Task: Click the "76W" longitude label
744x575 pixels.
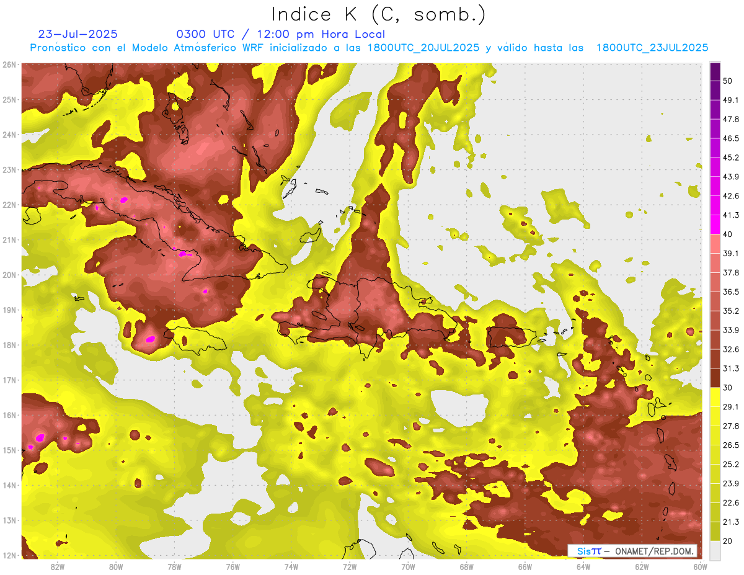Action: [x=233, y=567]
